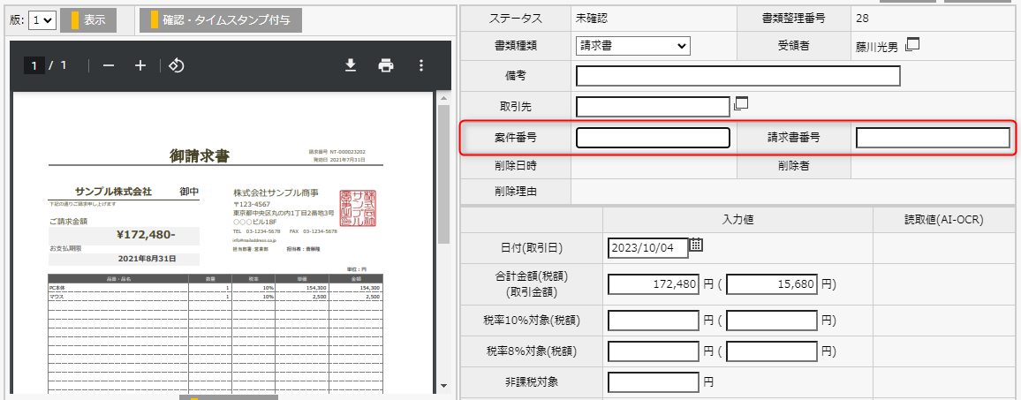Click the PDF page number box
This screenshot has height=400, width=1021.
(35, 65)
